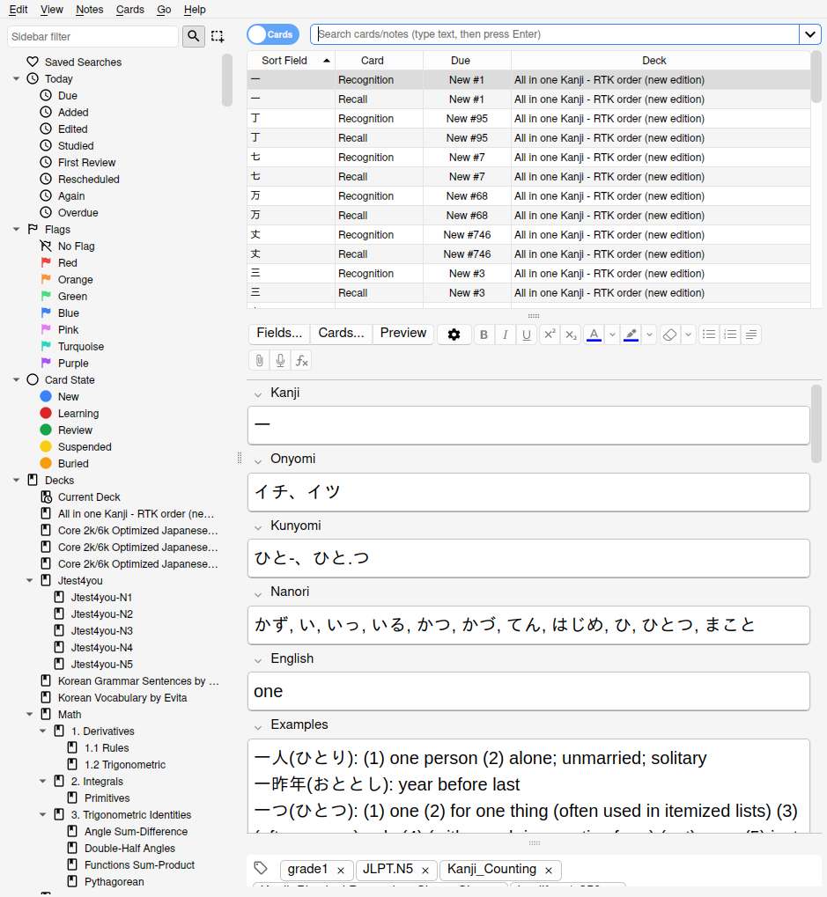Collapse the Nanori field
The image size is (827, 897).
click(258, 594)
